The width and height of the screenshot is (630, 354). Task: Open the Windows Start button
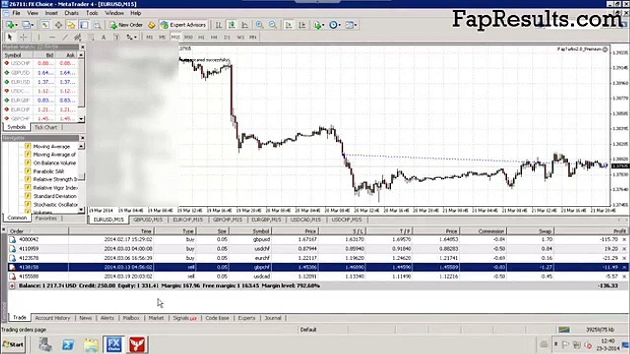tap(13, 345)
